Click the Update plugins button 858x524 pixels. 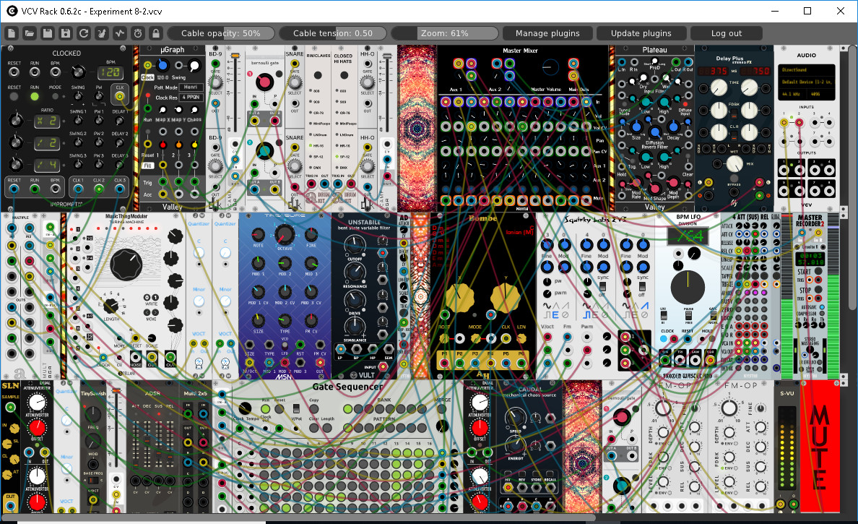click(641, 33)
